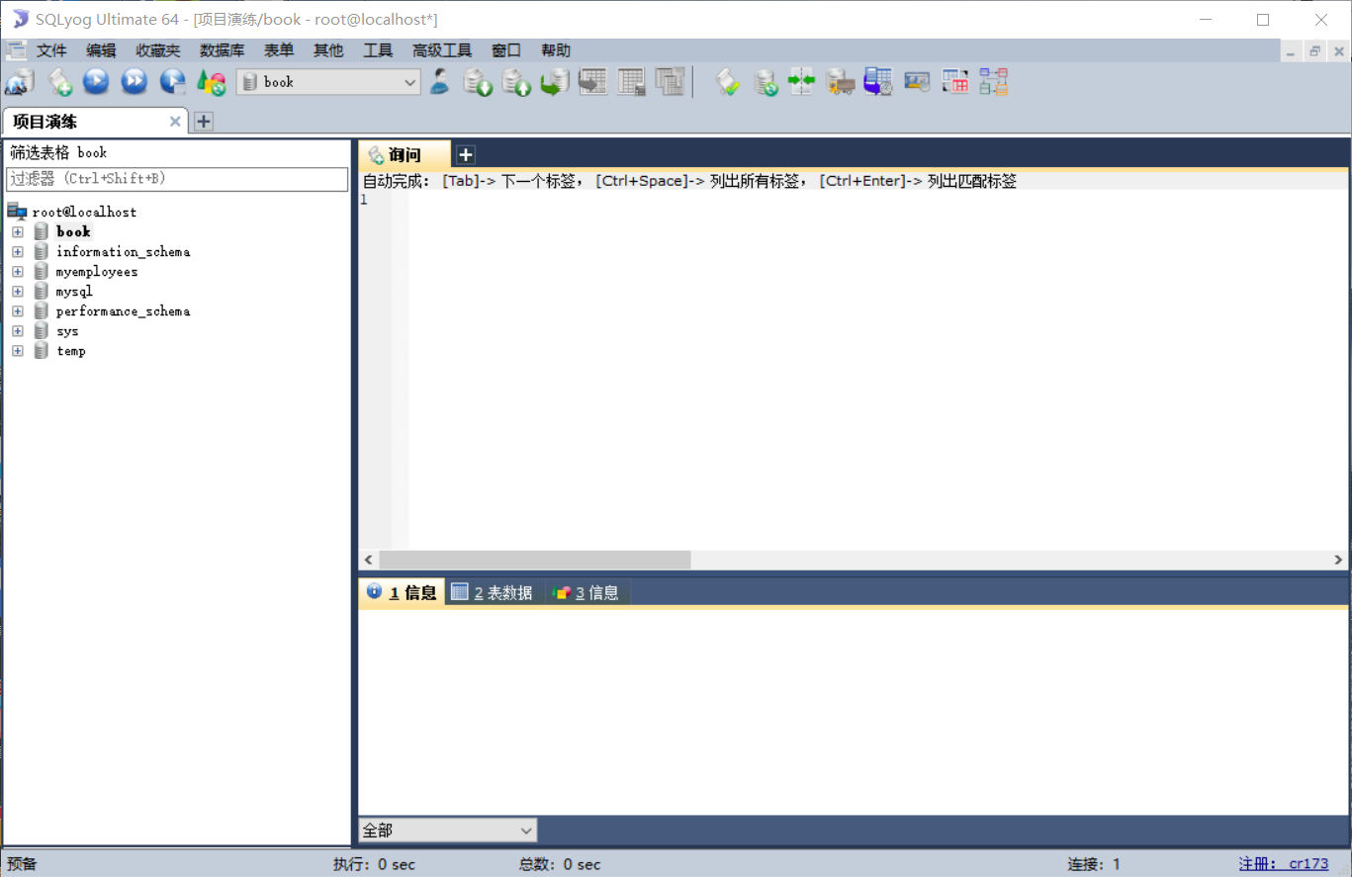Click the editor scroll right arrow
1352x877 pixels.
1338,560
